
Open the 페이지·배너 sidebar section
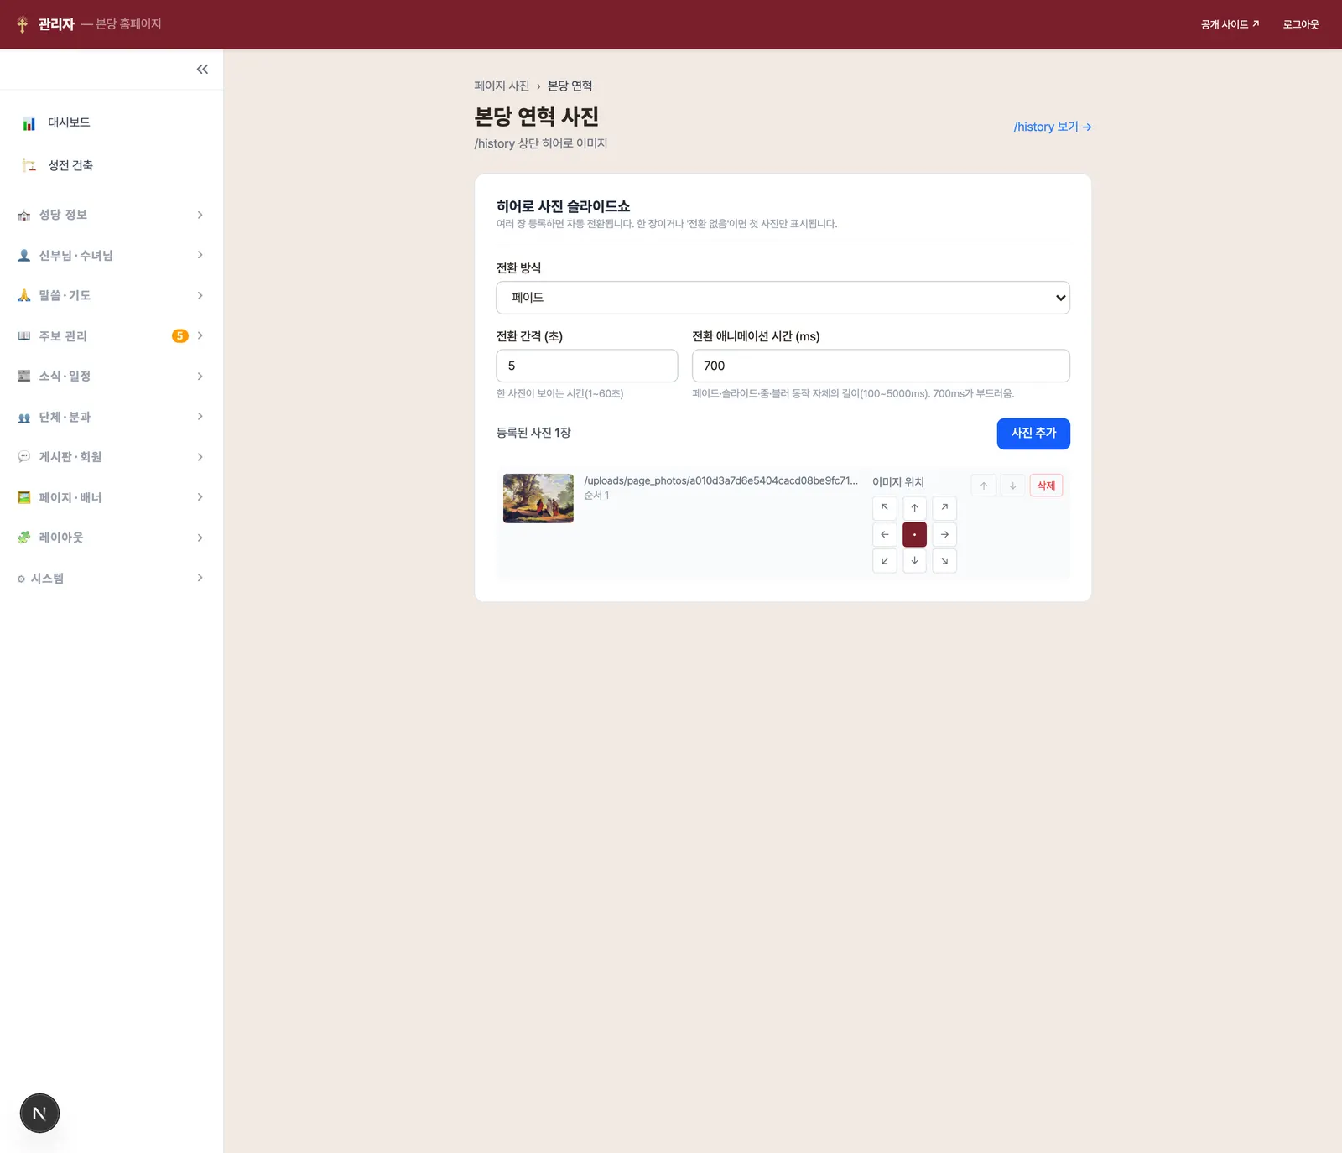click(112, 497)
